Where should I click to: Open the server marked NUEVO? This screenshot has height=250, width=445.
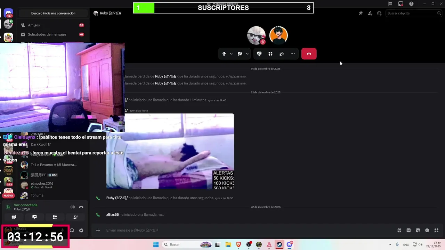[x=8, y=193]
